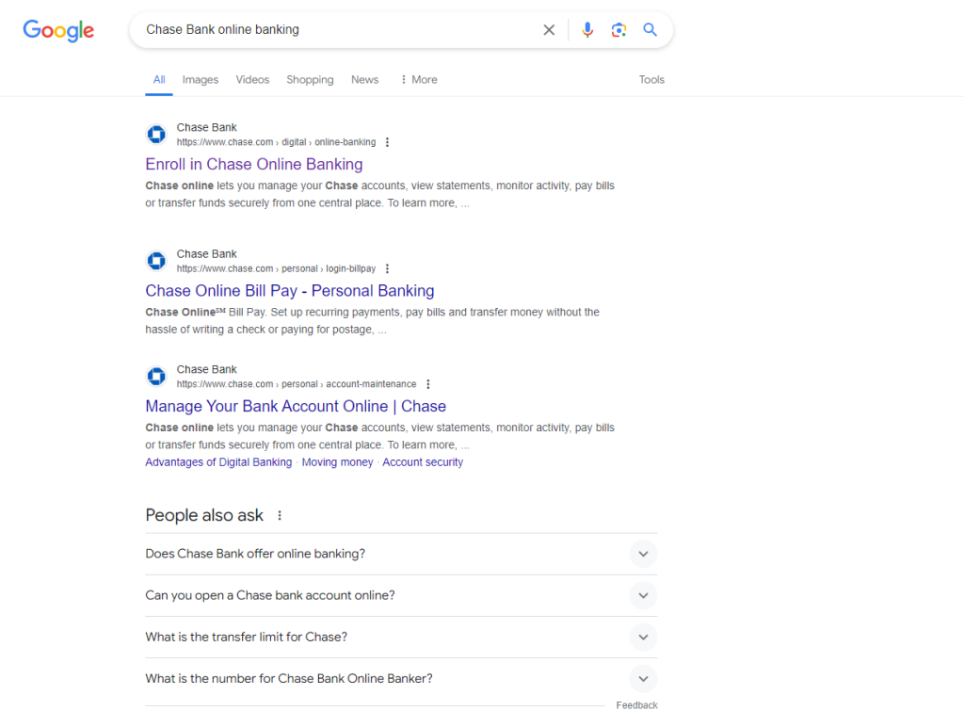Click the Tools button
This screenshot has height=711, width=964.
[x=651, y=80]
